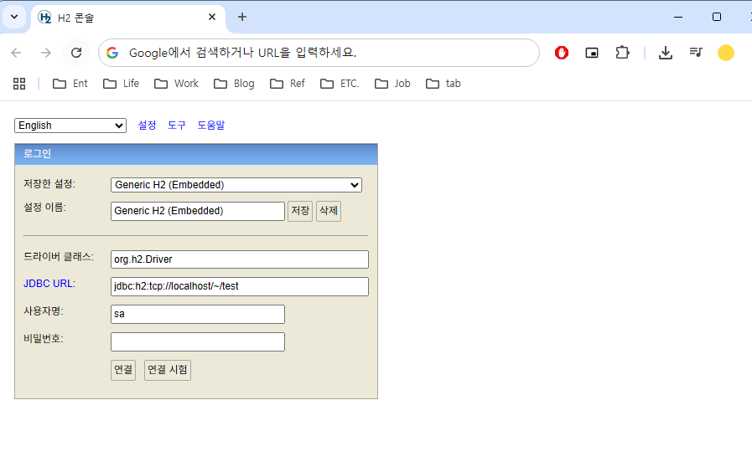This screenshot has width=752, height=467.
Task: Open the Ref bookmark folder
Action: pos(288,84)
